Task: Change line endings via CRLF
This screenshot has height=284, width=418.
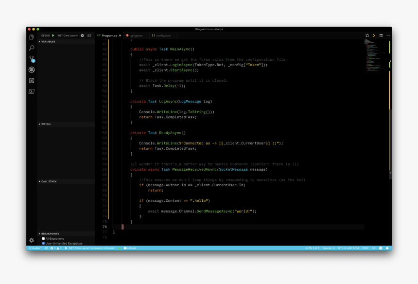Action: [x=365, y=248]
